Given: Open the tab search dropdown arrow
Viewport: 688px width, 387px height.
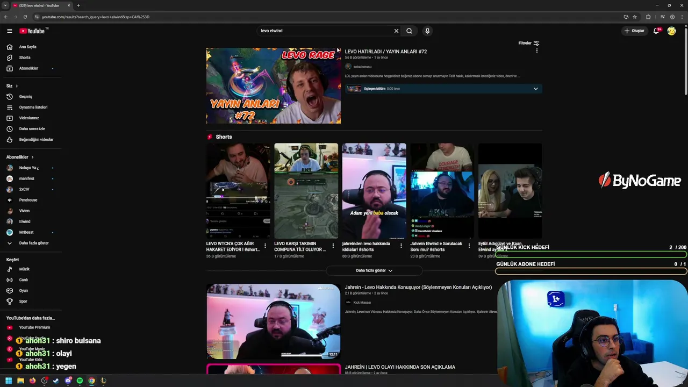Looking at the screenshot, I should point(5,5).
